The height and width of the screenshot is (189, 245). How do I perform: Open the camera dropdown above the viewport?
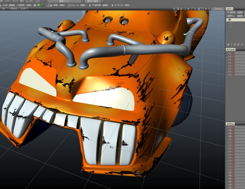217,8
